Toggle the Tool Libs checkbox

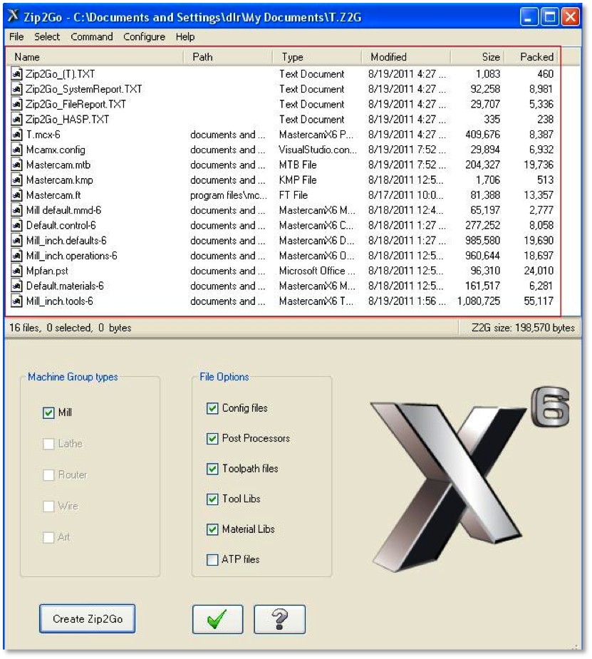coord(212,499)
